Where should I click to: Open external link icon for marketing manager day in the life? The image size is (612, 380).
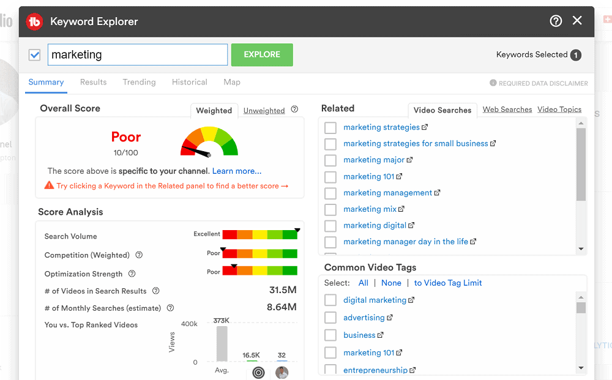473,242
